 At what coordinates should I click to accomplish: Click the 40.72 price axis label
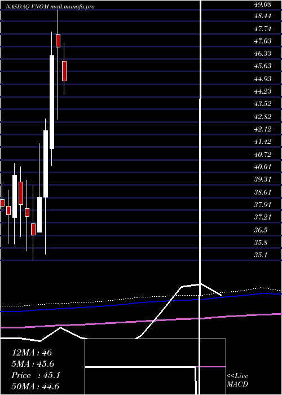[263, 155]
